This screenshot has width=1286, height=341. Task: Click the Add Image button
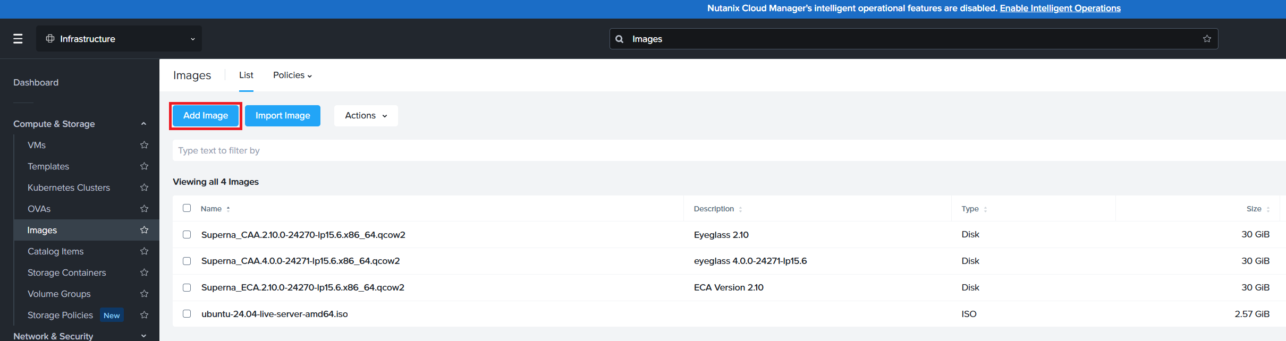(x=206, y=116)
